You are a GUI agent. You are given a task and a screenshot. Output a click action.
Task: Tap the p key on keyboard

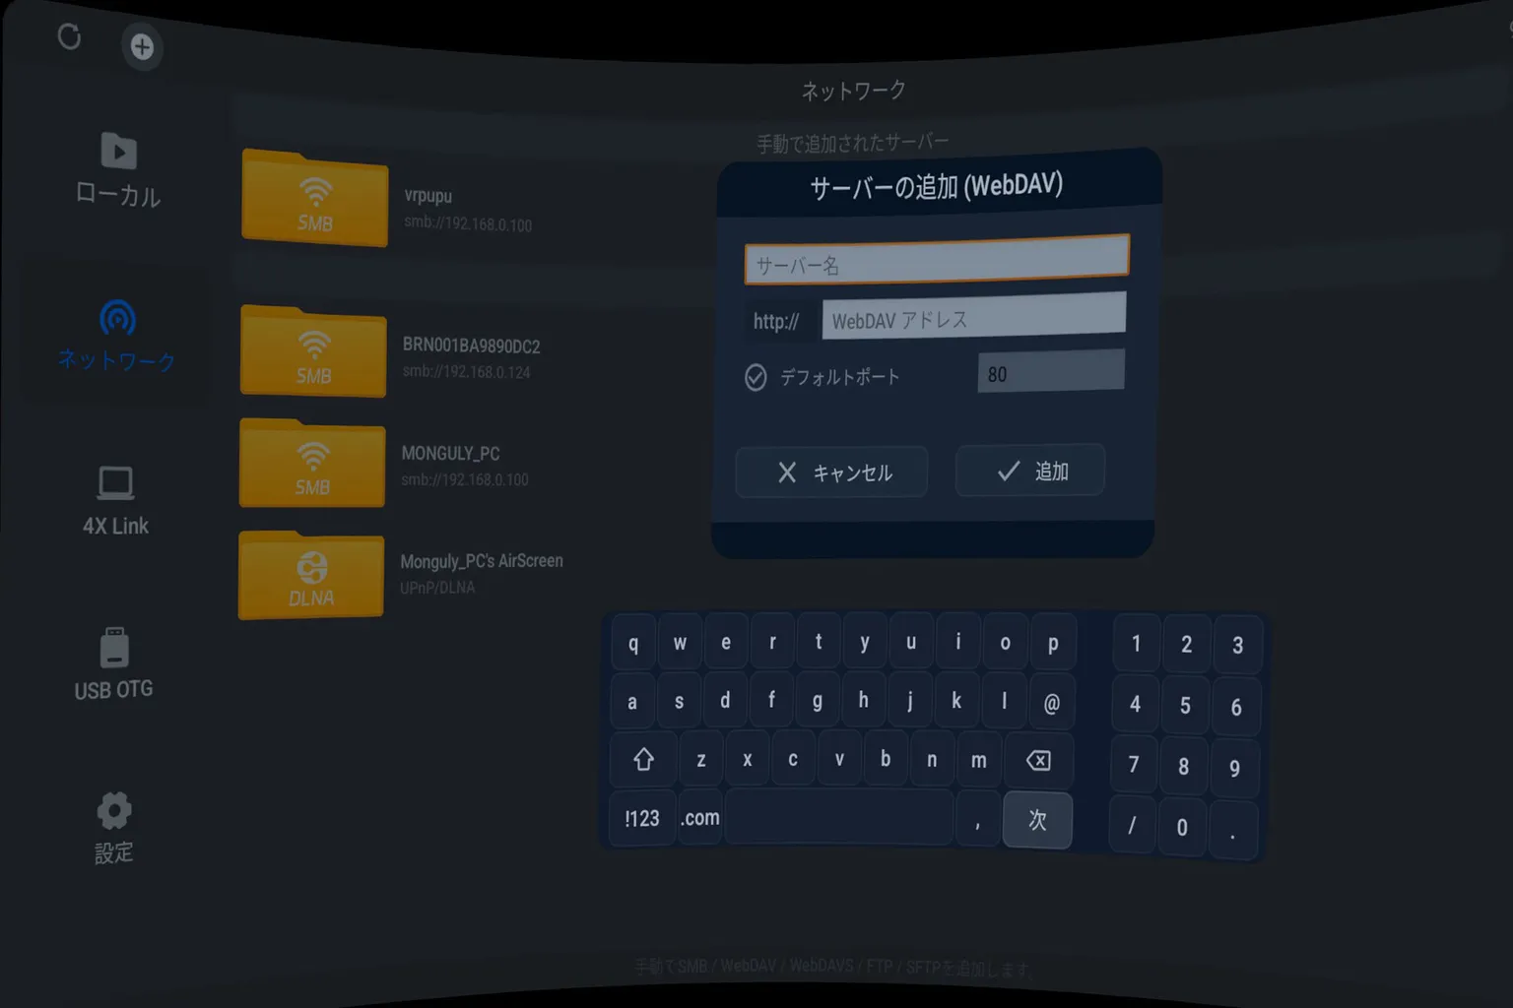1053,643
